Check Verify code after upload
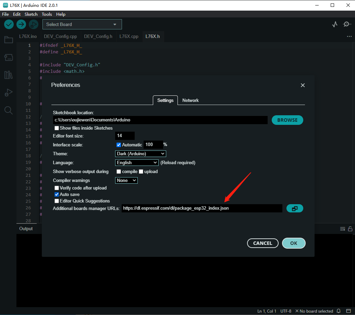Screen dimensions: 355x315 pos(57,188)
